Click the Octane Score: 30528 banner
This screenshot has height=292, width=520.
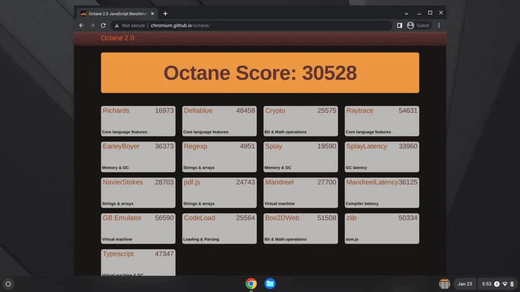click(x=260, y=73)
